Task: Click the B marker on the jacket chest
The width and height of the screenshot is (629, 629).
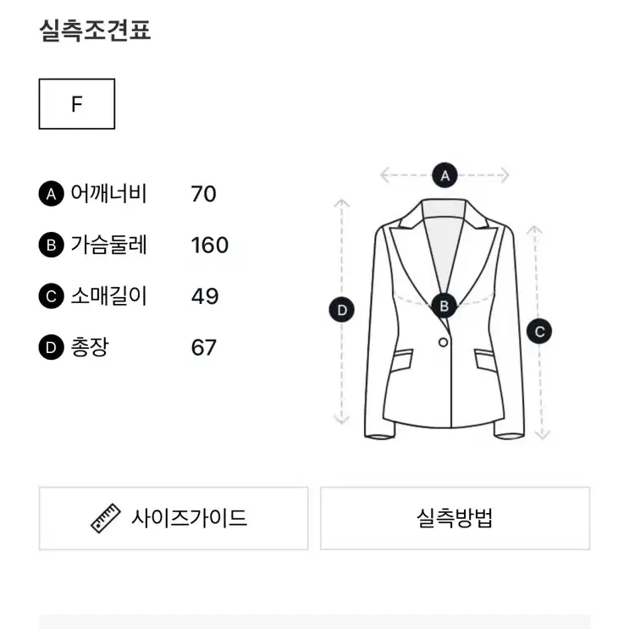Action: click(444, 306)
